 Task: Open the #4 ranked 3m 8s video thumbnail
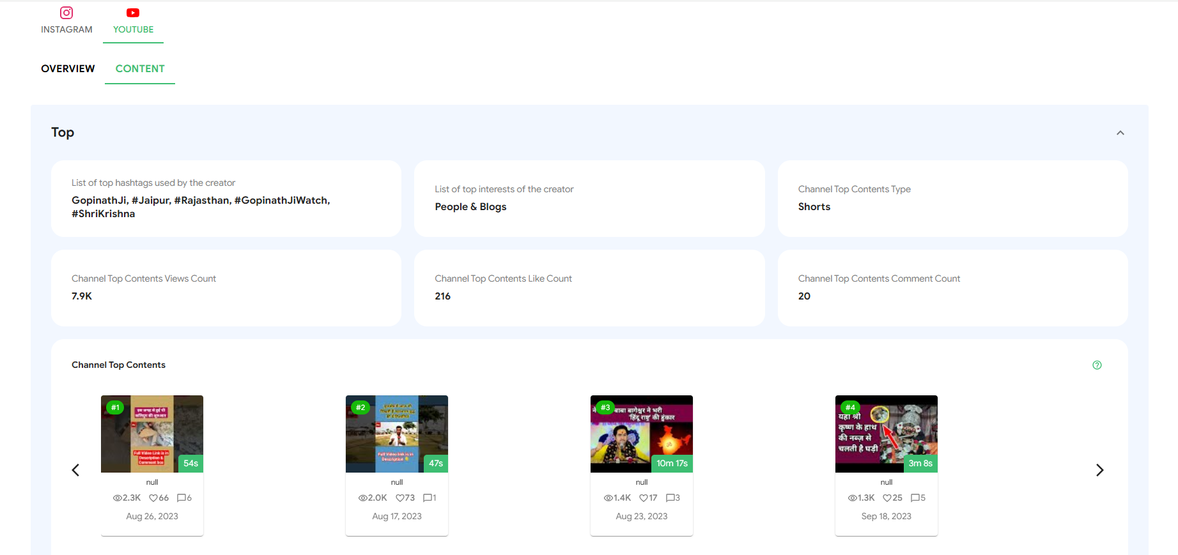(887, 434)
